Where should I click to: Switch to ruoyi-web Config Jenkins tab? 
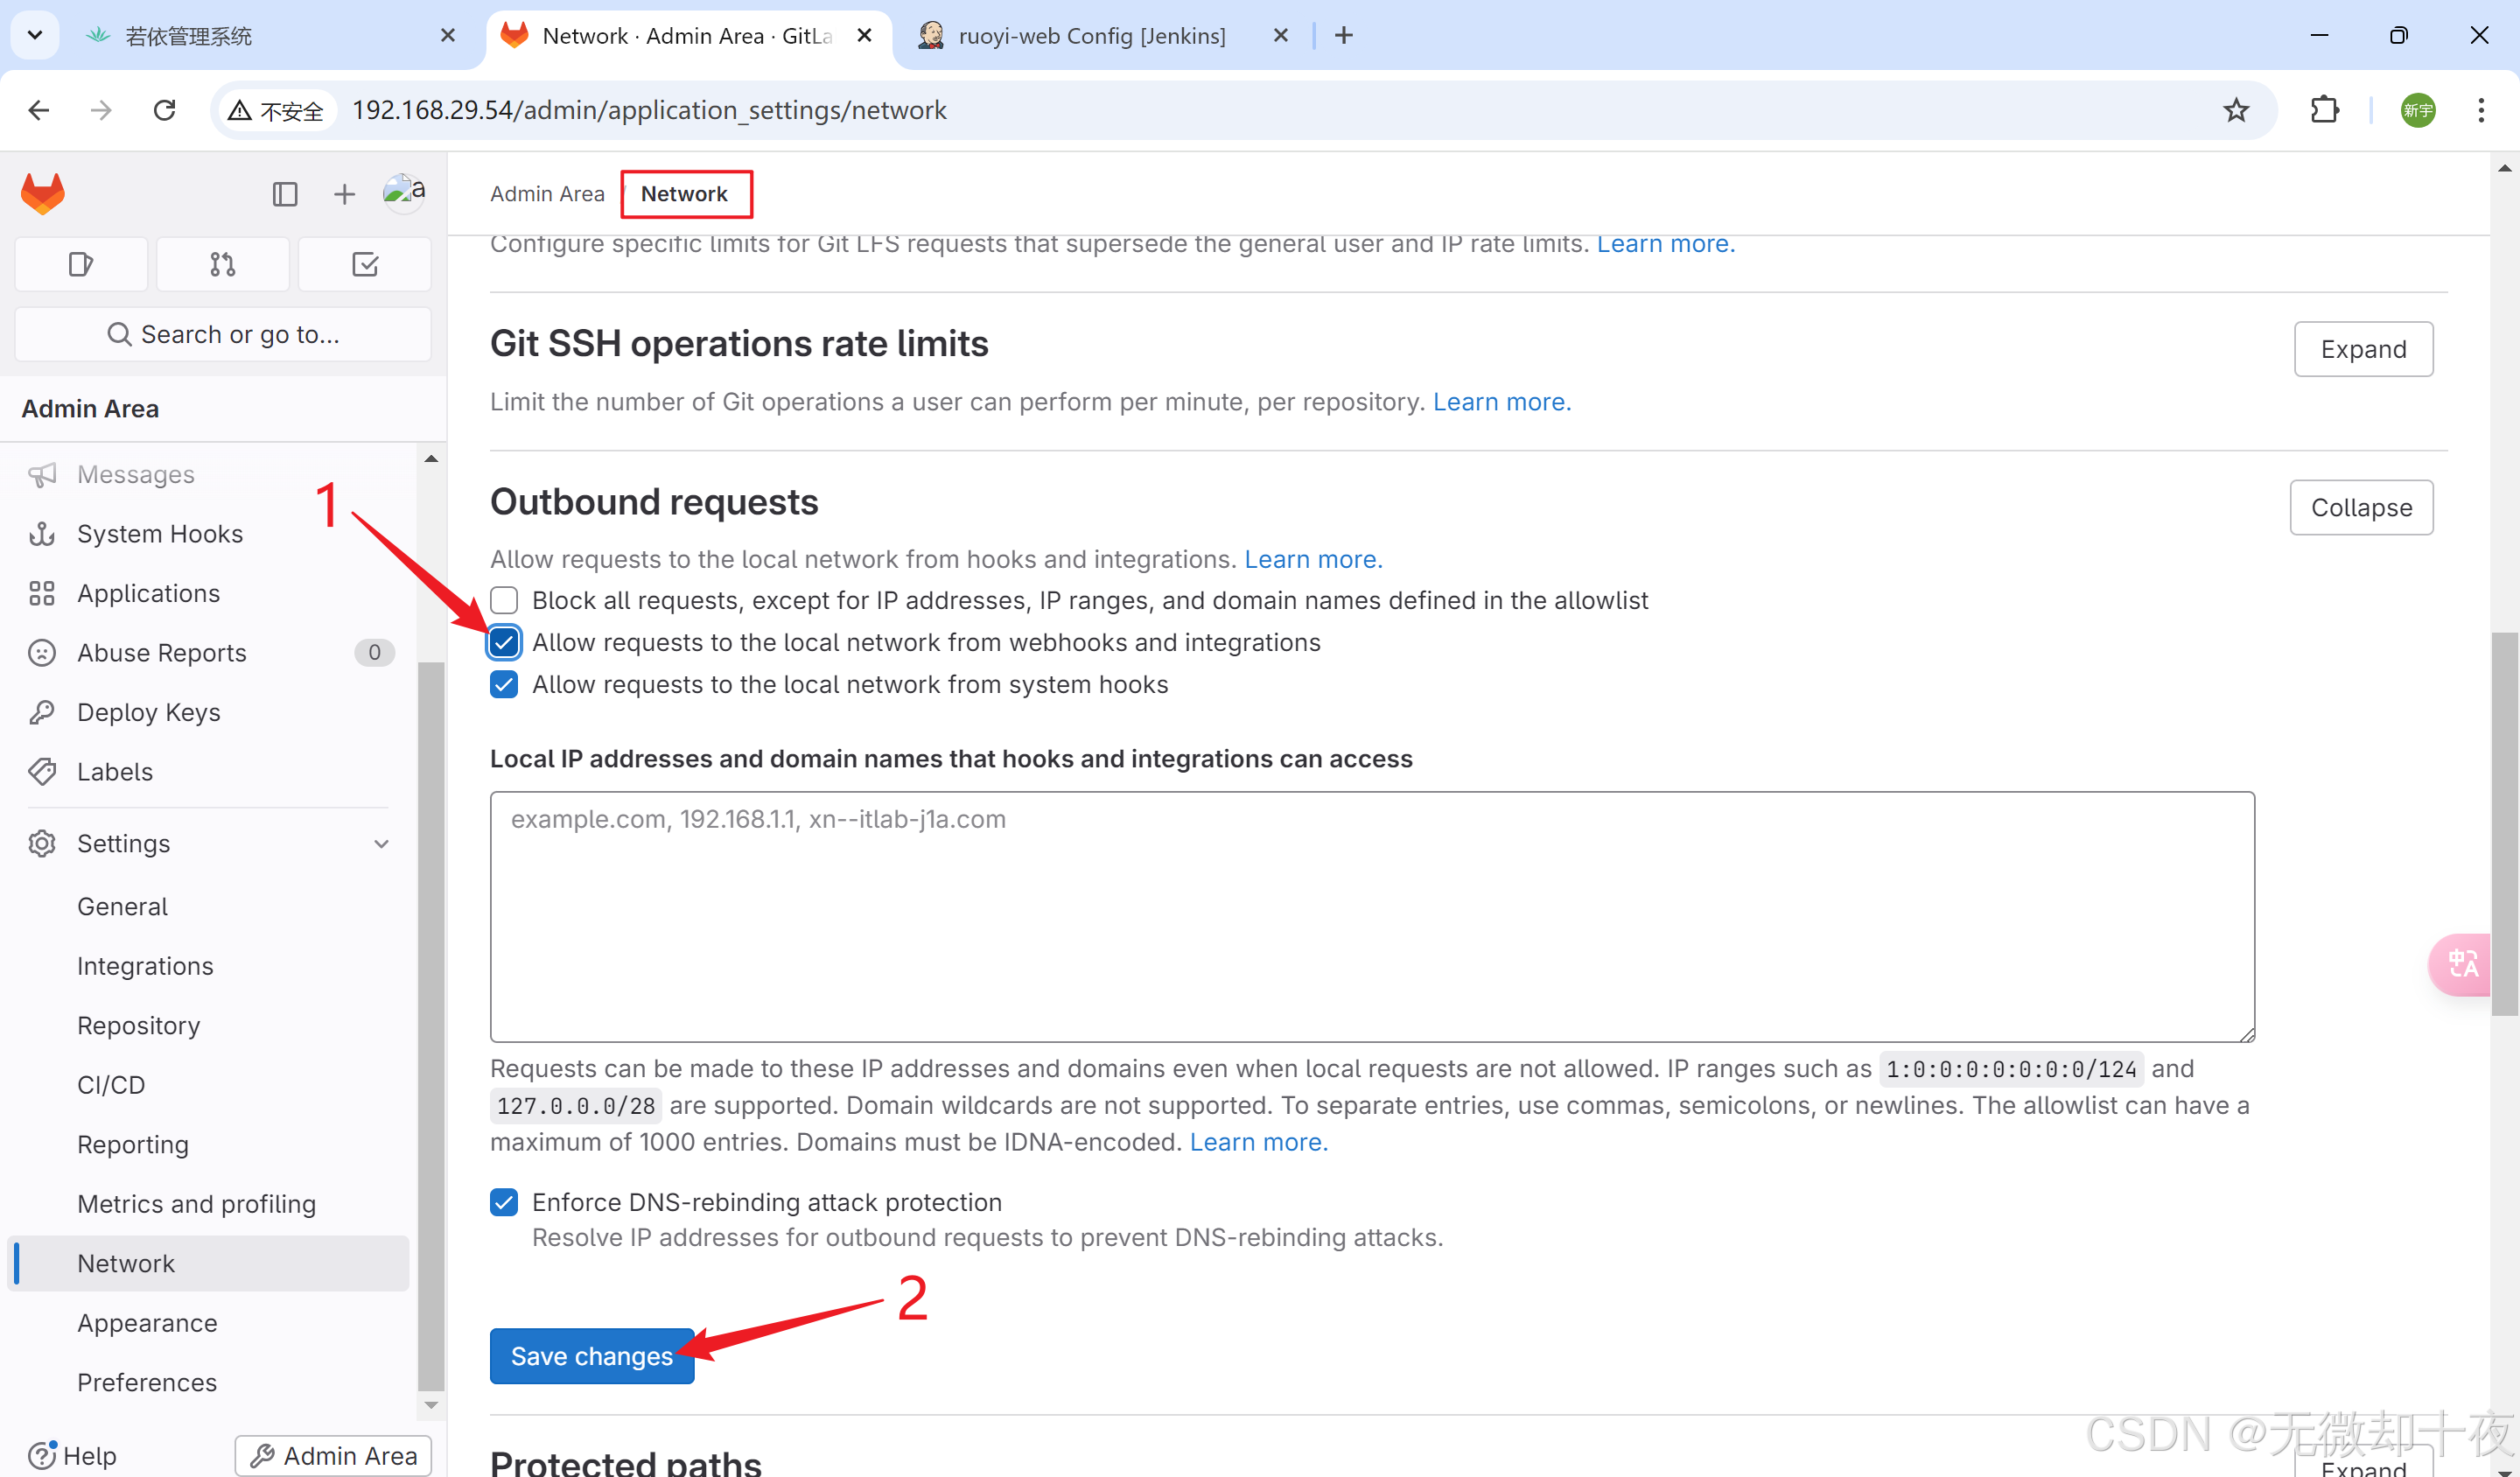point(1091,36)
